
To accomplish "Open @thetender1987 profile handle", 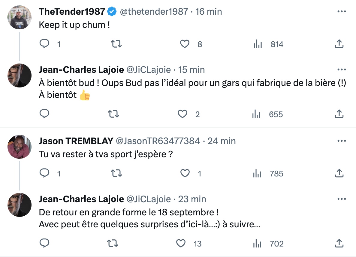I will click(154, 12).
